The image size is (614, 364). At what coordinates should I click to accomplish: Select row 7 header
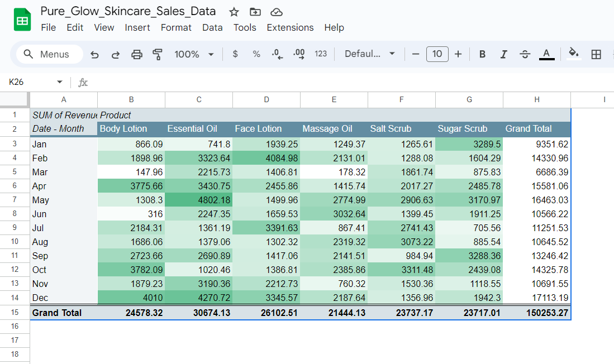(15, 200)
